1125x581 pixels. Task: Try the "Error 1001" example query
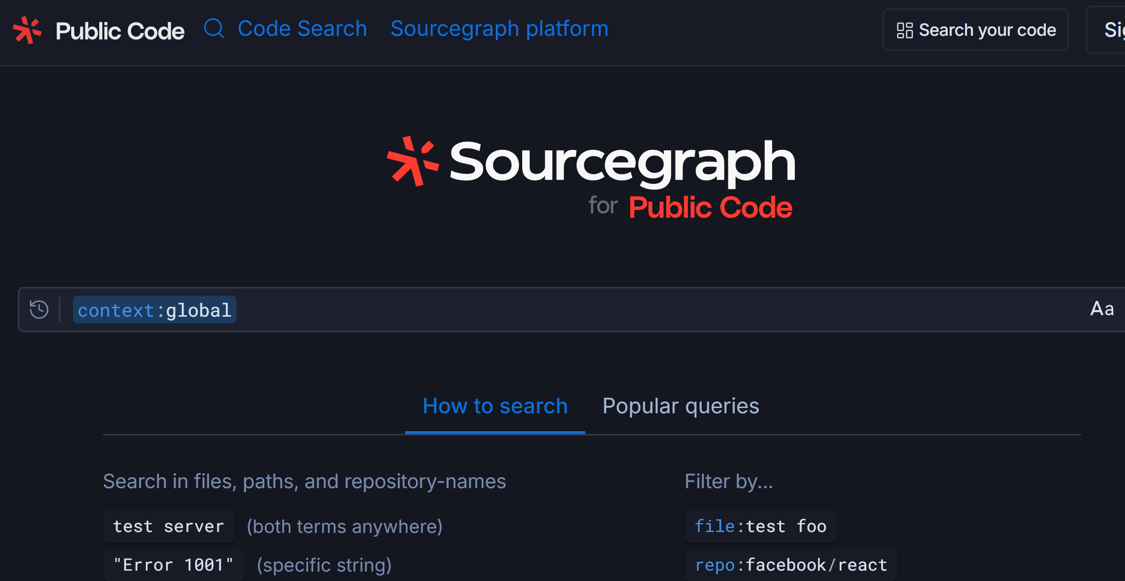[173, 565]
